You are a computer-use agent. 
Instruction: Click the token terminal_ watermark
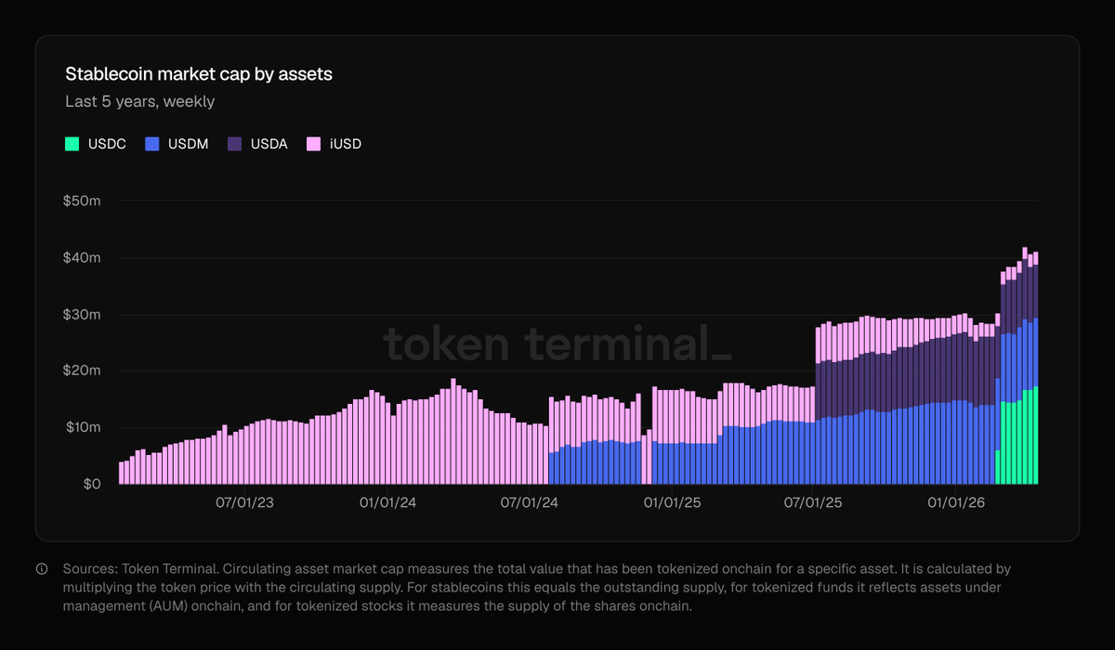point(557,345)
